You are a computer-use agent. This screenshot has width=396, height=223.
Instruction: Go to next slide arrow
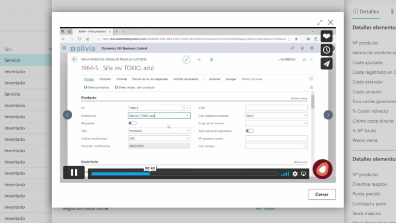coord(328,115)
